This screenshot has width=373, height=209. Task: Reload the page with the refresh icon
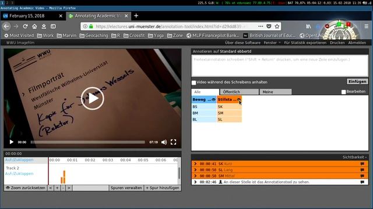(x=25, y=26)
